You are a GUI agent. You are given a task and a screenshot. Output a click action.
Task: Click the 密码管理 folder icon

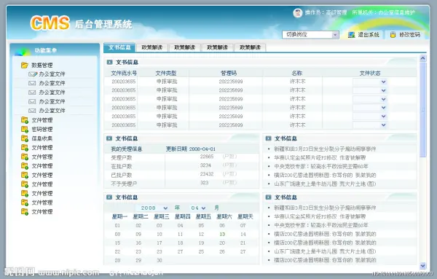[x=25, y=130]
